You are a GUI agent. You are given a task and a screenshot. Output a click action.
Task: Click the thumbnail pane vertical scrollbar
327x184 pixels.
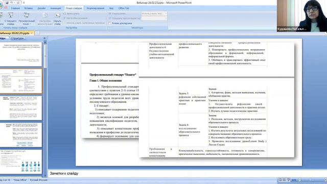coord(45,108)
